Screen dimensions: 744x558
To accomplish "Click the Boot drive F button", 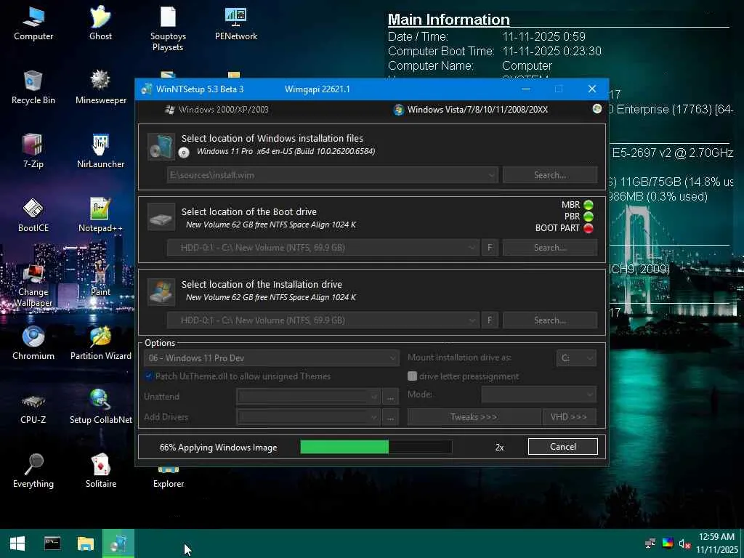I will click(490, 248).
